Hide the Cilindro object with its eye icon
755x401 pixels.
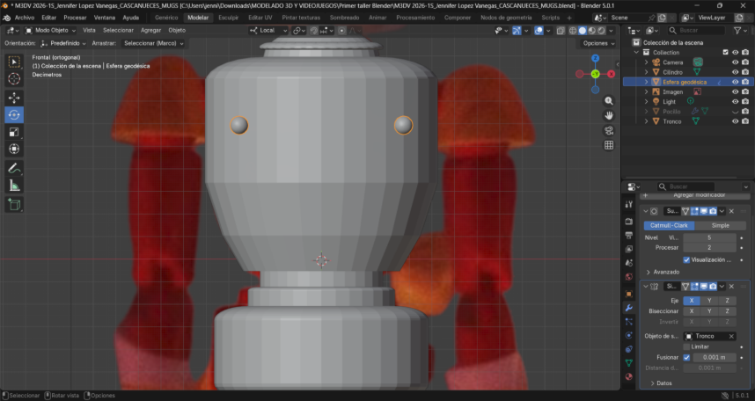click(x=735, y=72)
